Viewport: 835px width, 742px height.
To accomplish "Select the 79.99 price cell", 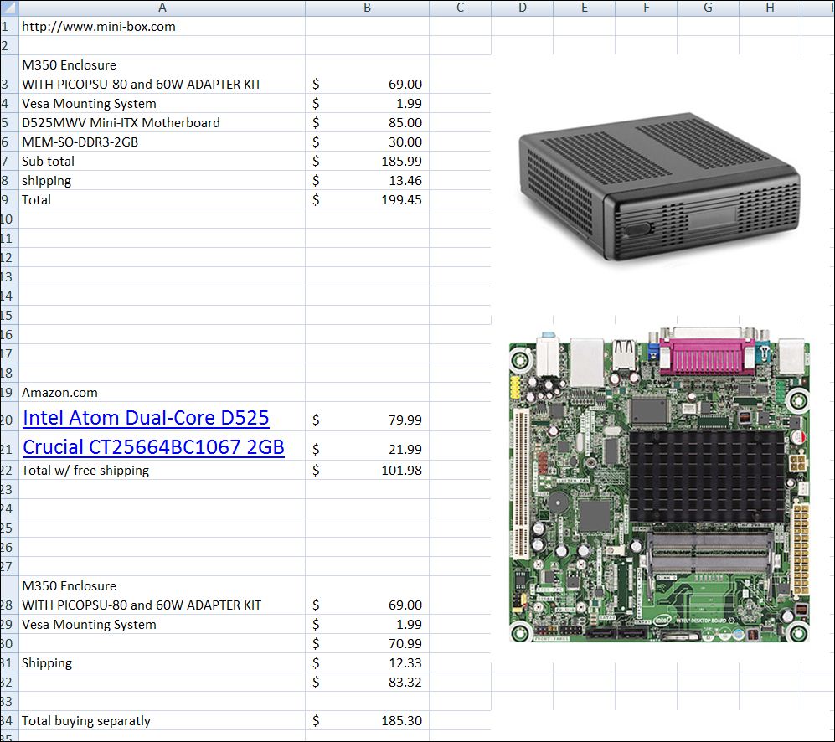I will tap(367, 416).
